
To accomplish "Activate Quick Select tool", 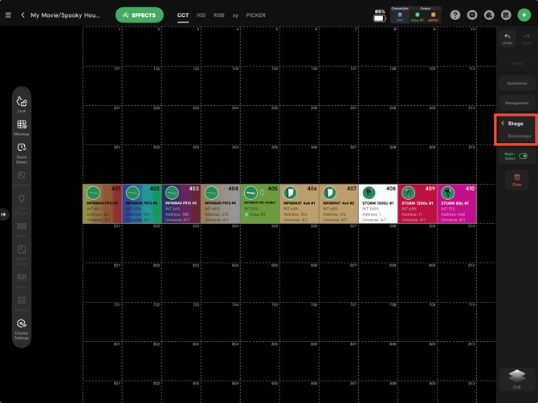I will tap(22, 153).
